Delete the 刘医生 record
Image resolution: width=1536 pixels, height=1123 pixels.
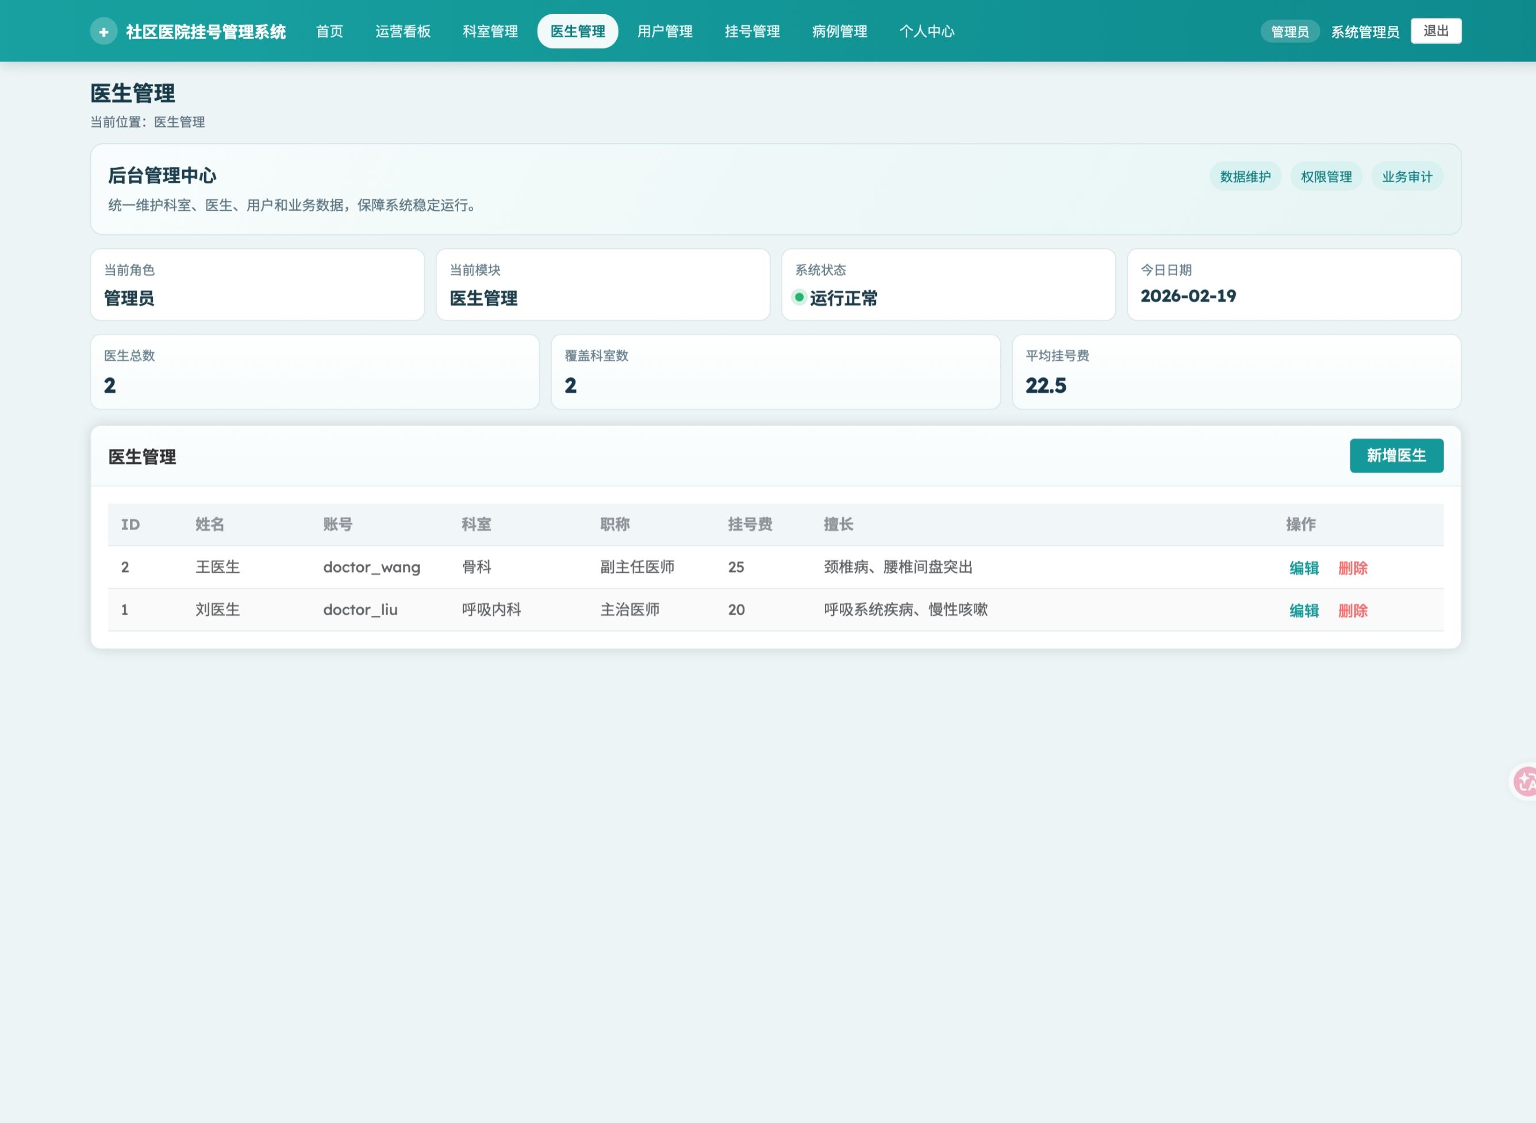click(x=1352, y=611)
